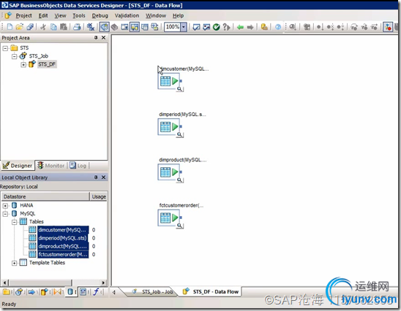Click the Print toolbar icon
Screen dimensions: 401x311
(x=77, y=27)
